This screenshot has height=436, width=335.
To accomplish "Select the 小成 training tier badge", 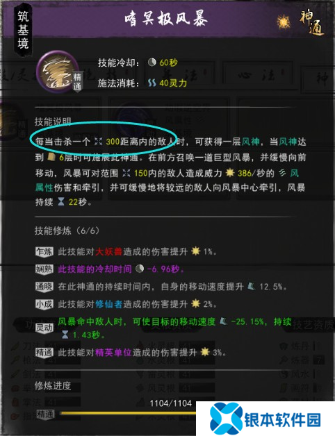I will click(44, 304).
